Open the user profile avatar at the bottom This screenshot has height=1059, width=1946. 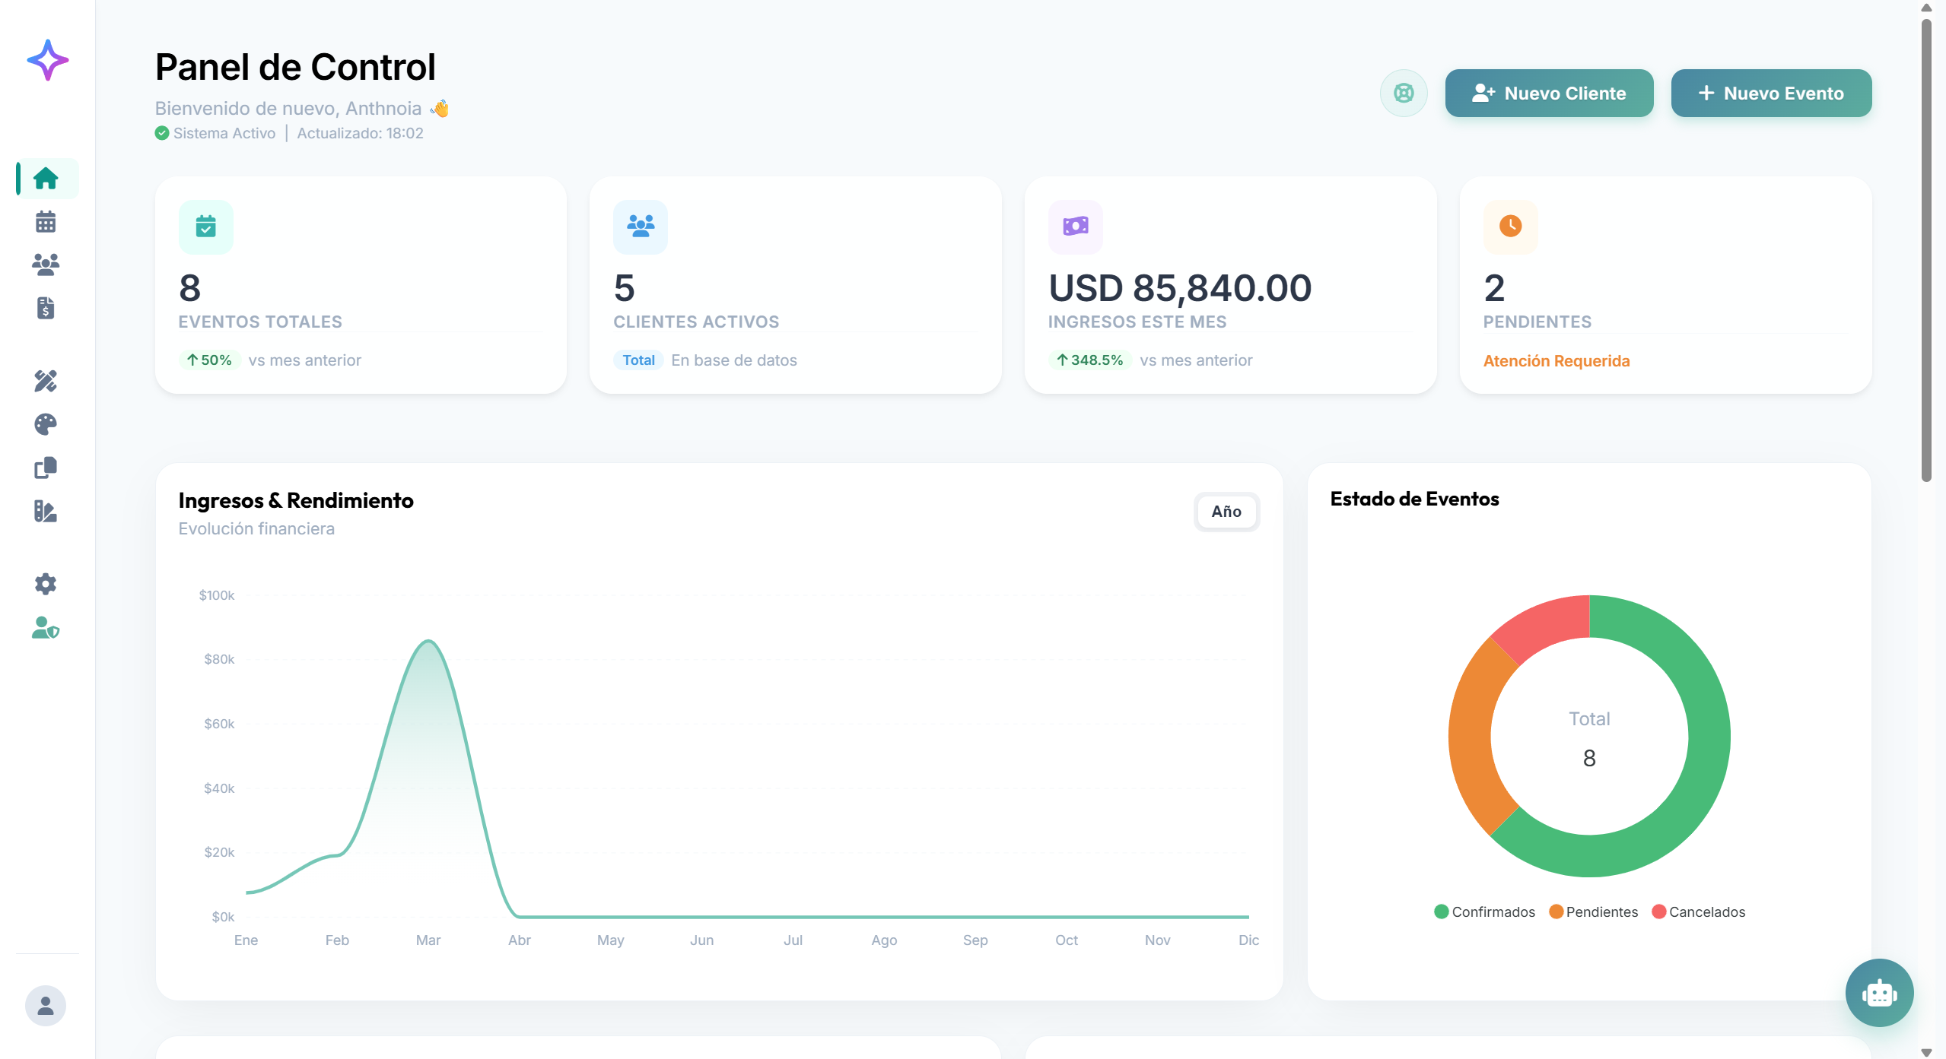pyautogui.click(x=45, y=1006)
